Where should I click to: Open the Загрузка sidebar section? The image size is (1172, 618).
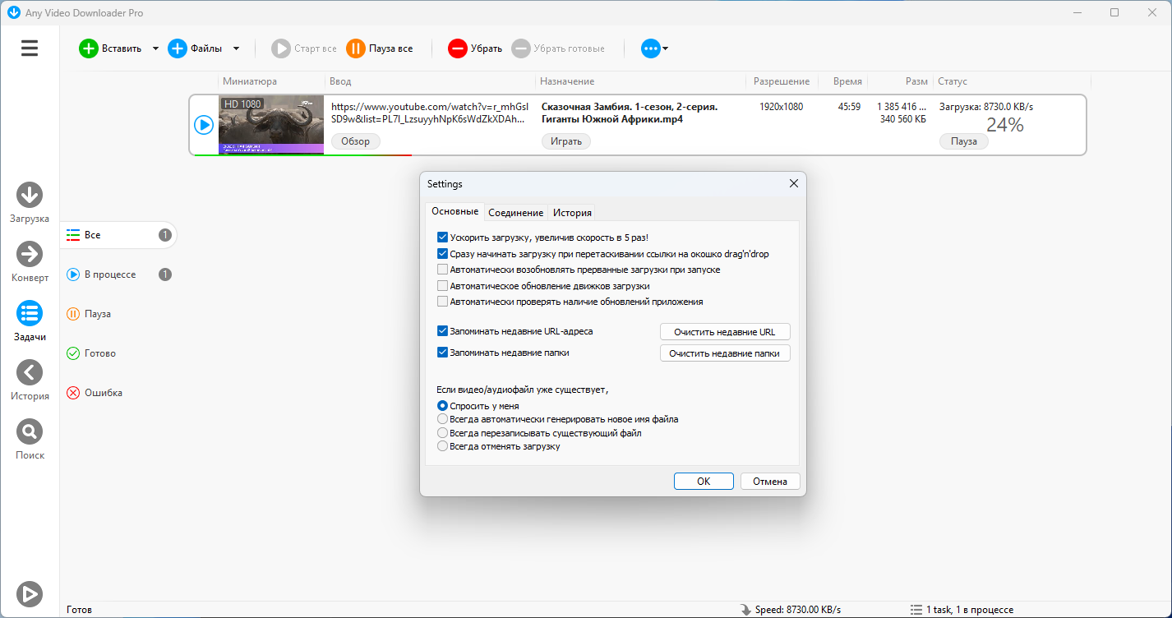click(x=30, y=196)
